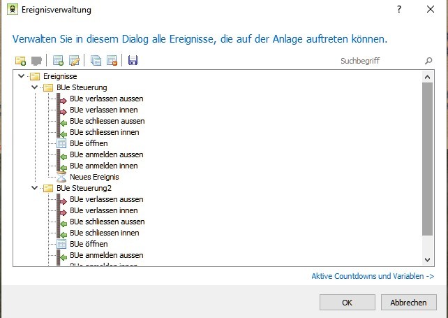This screenshot has height=318, width=448.
Task: Click the edit event pencil icon
Action: [74, 61]
